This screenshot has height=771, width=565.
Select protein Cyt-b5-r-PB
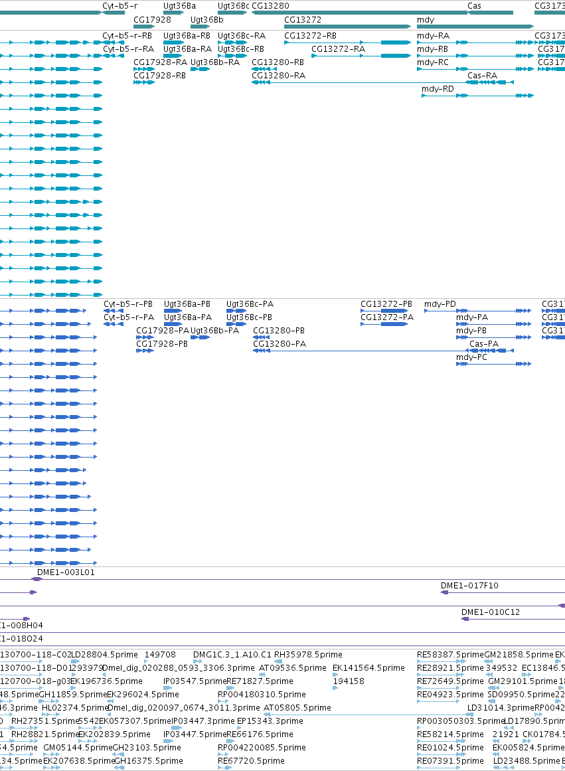coord(128,304)
